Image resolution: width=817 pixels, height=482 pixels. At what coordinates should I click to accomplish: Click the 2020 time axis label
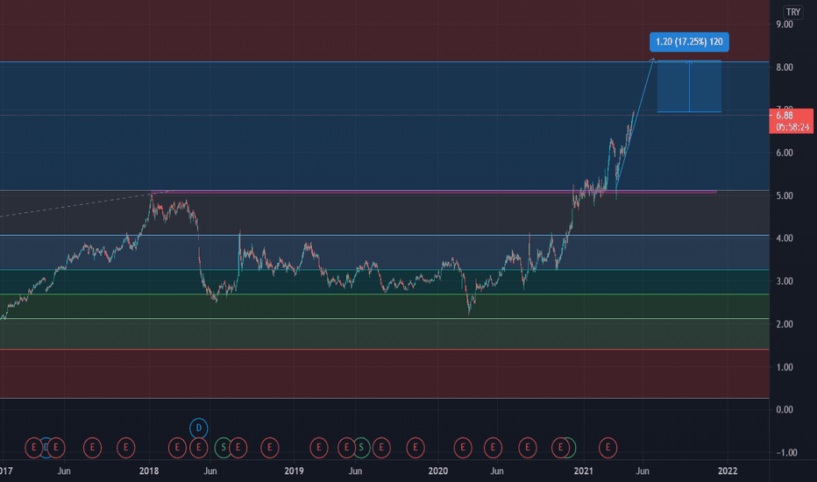(437, 471)
